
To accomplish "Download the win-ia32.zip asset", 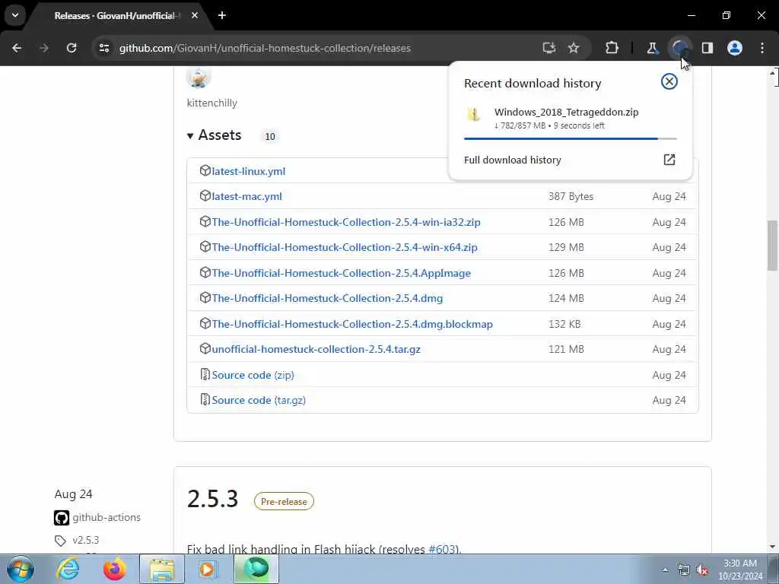I will 346,222.
